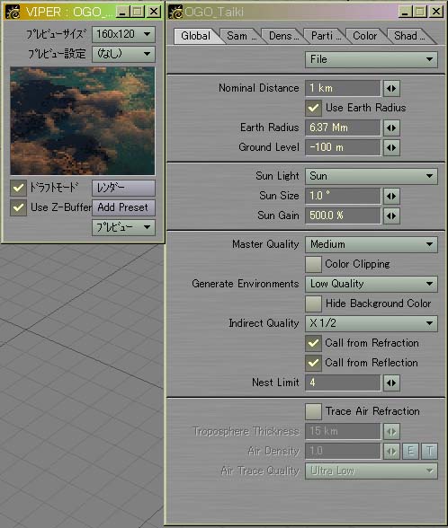Click the cloud preview image in VIPER
The width and height of the screenshot is (448, 528).
point(83,120)
